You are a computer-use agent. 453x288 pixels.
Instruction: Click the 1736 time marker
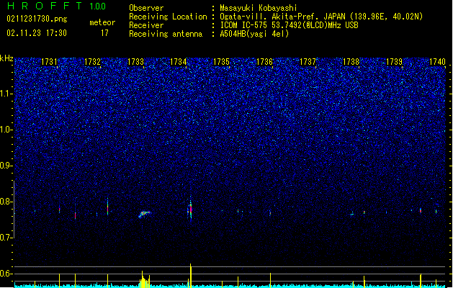(x=264, y=62)
